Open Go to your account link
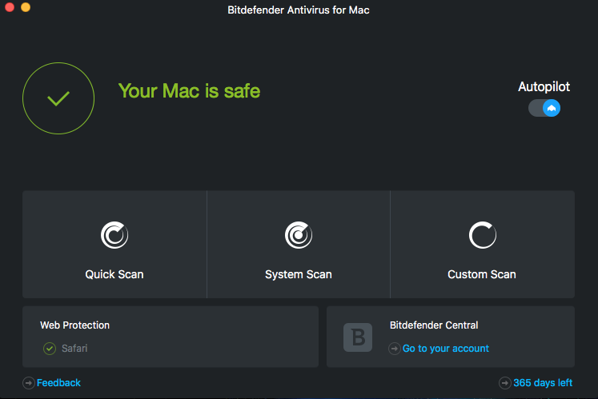This screenshot has height=399, width=598. tap(446, 349)
